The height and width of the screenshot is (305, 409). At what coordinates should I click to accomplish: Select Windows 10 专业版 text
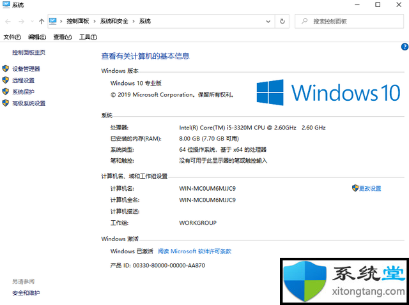(136, 84)
